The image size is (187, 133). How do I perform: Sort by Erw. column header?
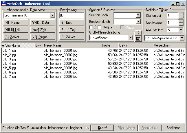pos(38,45)
